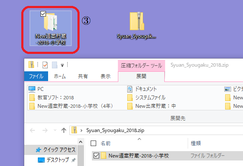243x166 pixels.
Task: Select the New週案貯蔵-2018-小学校 desktop folder
Action: [51, 28]
